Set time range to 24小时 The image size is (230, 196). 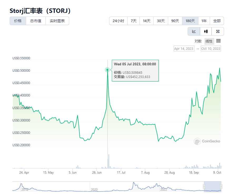118,21
